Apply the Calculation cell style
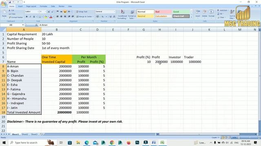This screenshot has height=146, width=261. [x=163, y=16]
